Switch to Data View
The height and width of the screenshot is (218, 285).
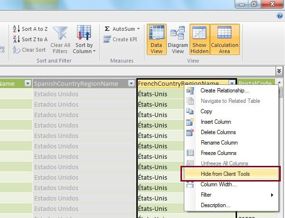coord(156,39)
